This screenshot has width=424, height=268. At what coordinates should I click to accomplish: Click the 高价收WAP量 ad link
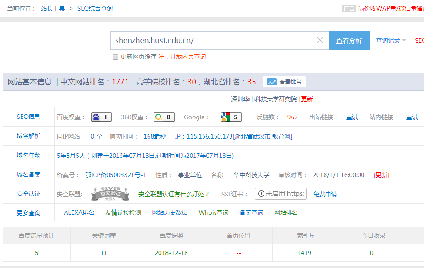coord(391,8)
